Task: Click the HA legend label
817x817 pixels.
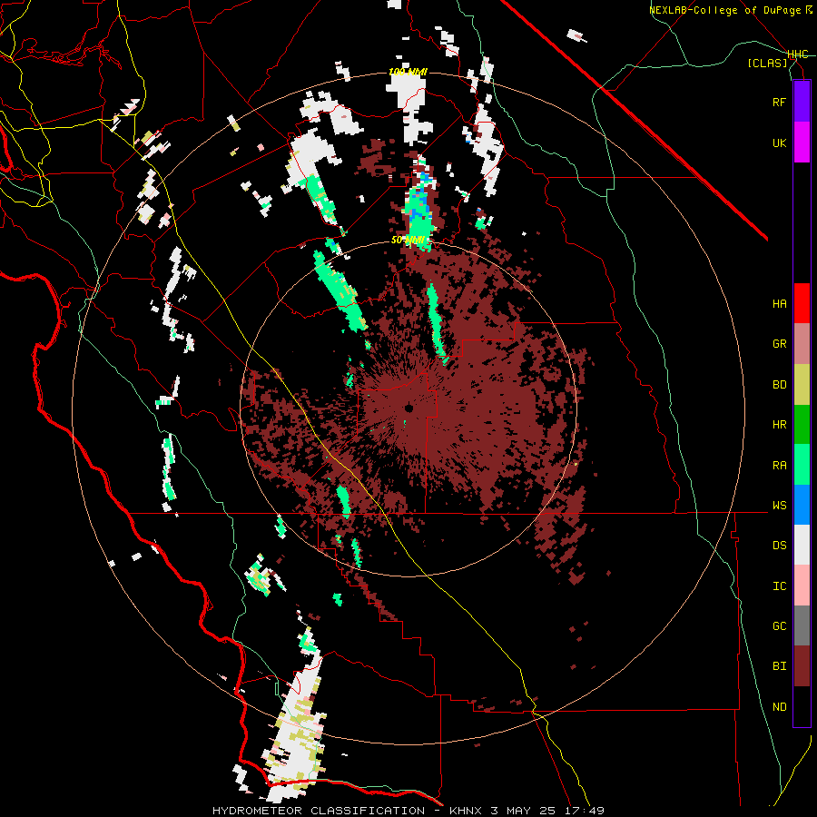Action: (x=779, y=303)
